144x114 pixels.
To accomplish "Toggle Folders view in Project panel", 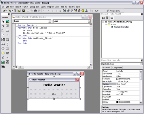I will (112, 18).
